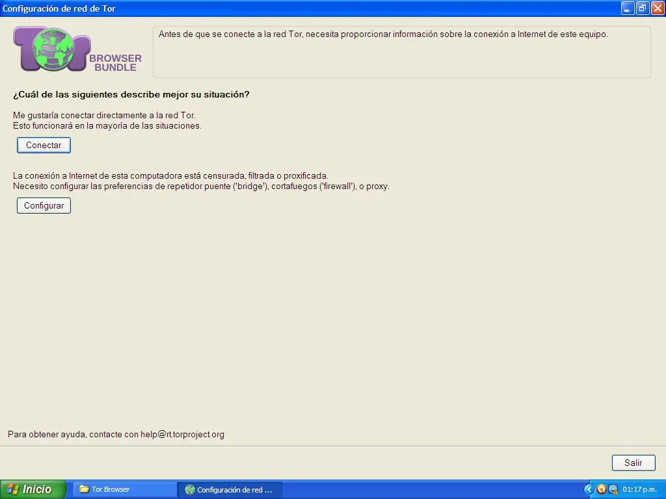Click 'Me gustaría conectar directamente' text

click(x=104, y=116)
